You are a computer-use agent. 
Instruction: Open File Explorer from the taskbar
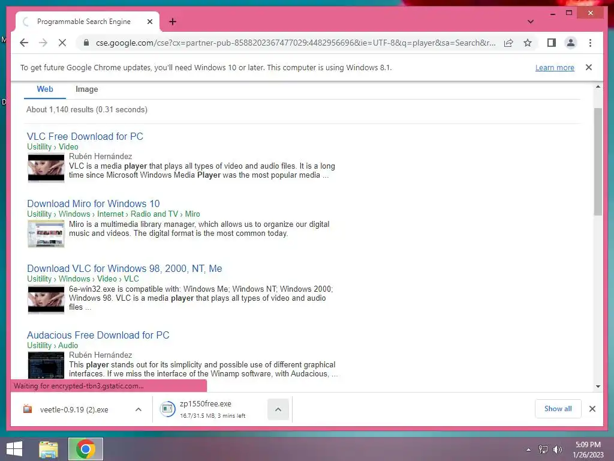coord(49,449)
